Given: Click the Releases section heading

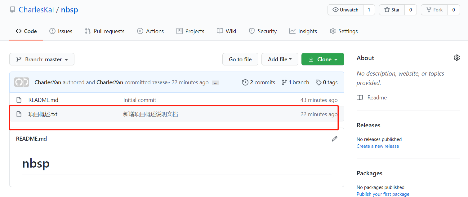Looking at the screenshot, I should (x=368, y=125).
